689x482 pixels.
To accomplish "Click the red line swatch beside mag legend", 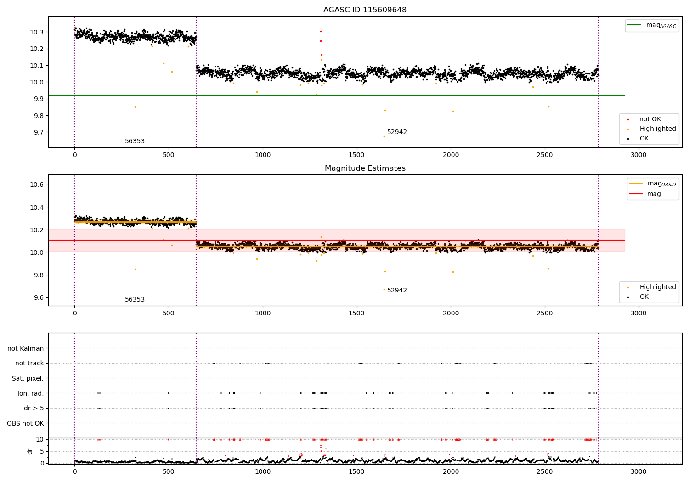I will click(x=636, y=194).
